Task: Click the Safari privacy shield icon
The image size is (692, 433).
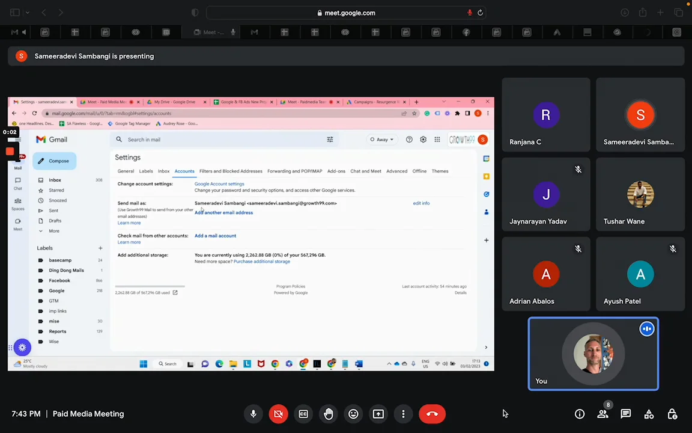Action: click(x=195, y=13)
